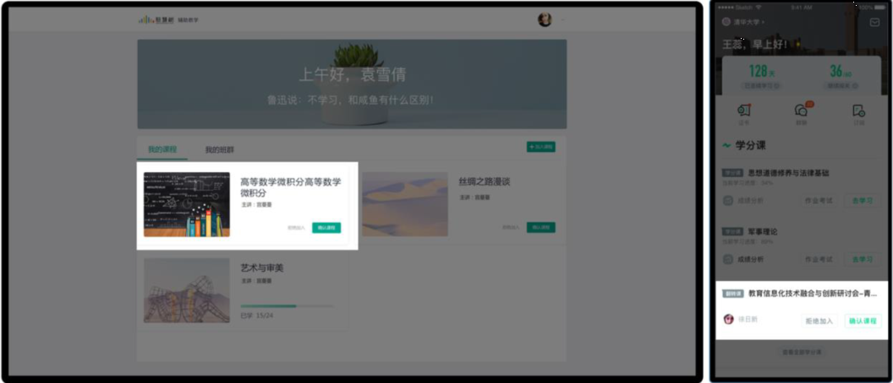893x383 pixels.
Task: Click the 已学 15/24 progress text
Action: tap(256, 316)
